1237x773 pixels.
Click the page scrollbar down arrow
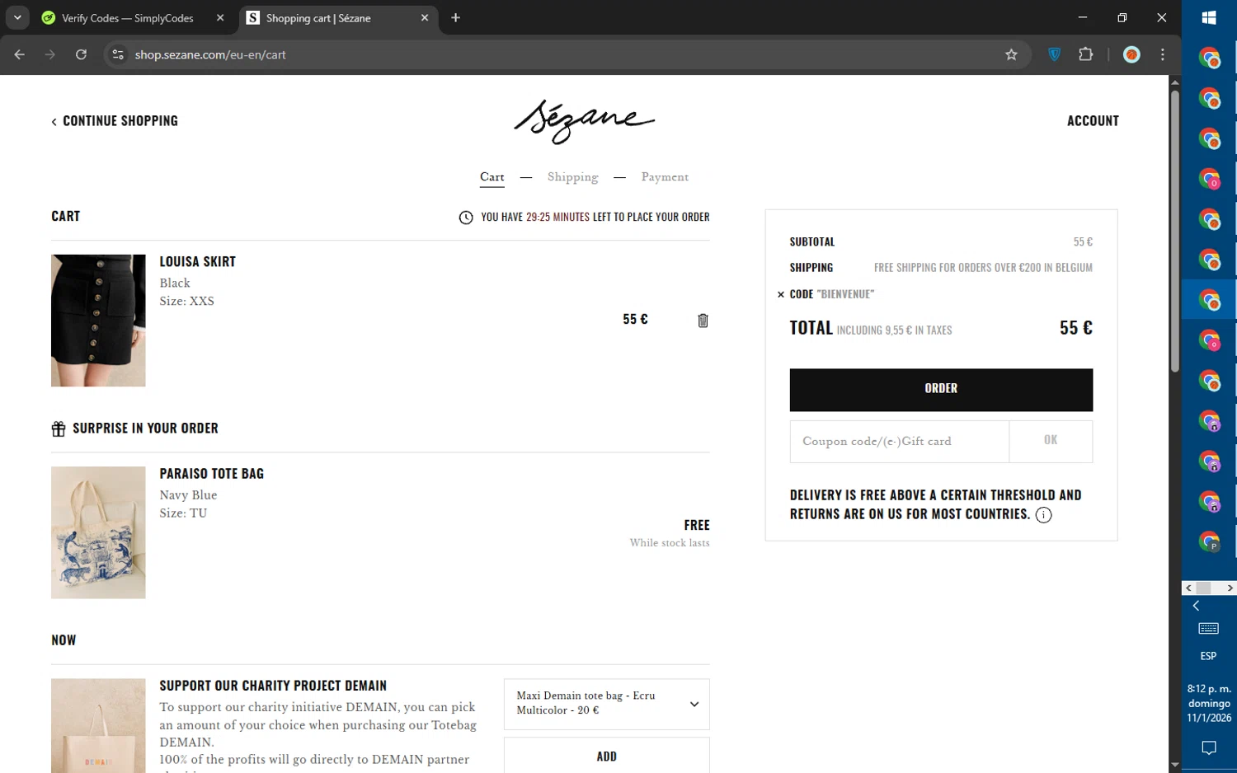pyautogui.click(x=1174, y=766)
